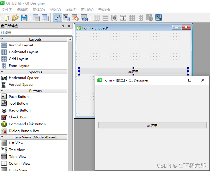
Task: Lay out vertically in splitter
Action: click(123, 18)
